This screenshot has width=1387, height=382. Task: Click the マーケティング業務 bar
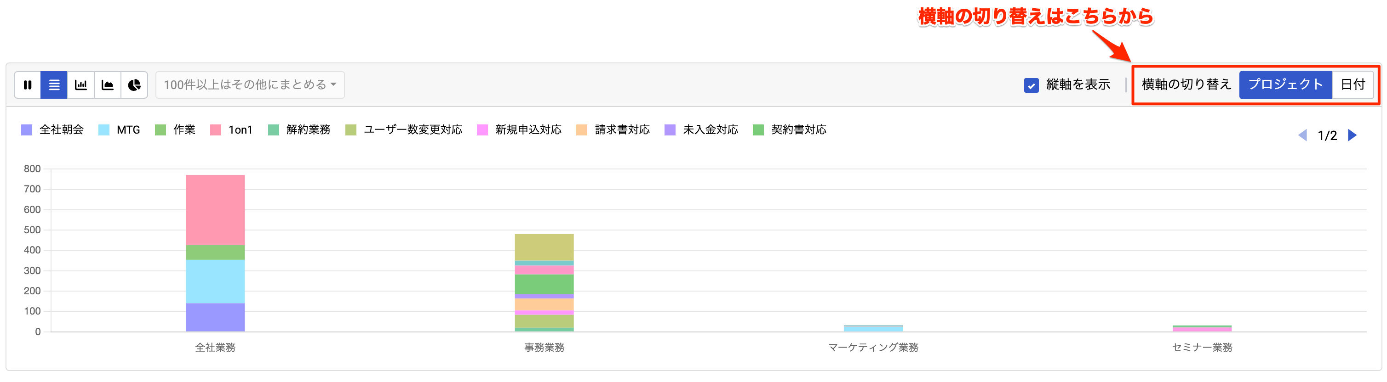873,328
